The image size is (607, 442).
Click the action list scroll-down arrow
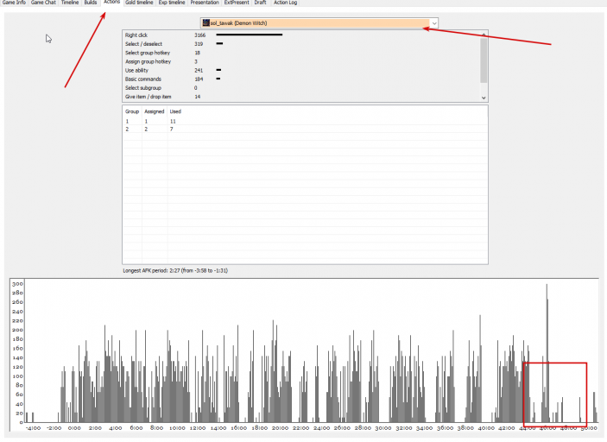tap(484, 98)
